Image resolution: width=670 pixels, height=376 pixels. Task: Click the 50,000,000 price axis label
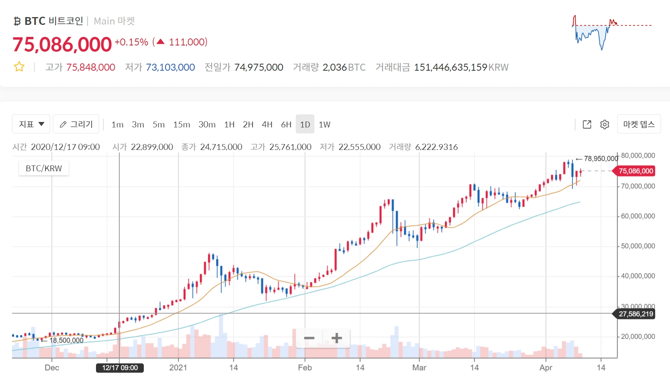[638, 246]
